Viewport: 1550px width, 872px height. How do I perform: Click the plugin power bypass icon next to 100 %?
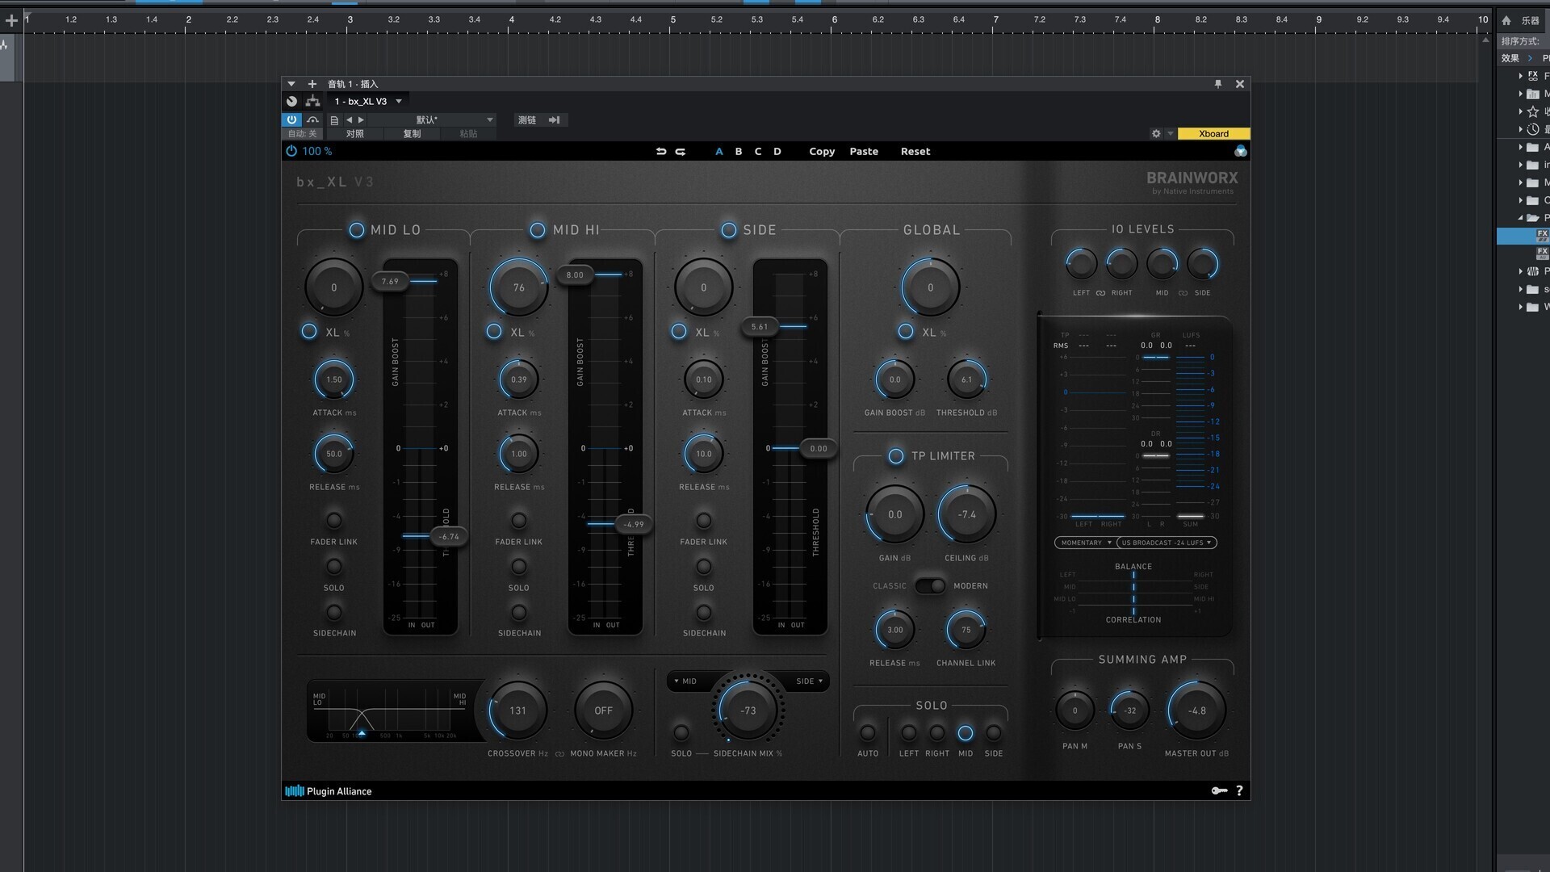click(291, 151)
